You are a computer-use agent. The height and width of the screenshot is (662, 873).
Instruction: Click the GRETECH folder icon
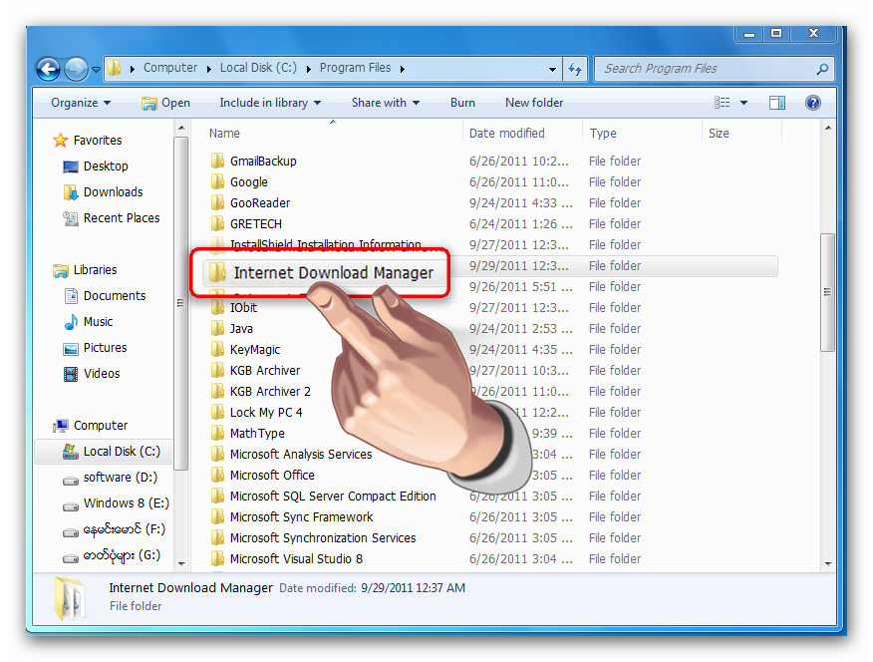coord(217,223)
